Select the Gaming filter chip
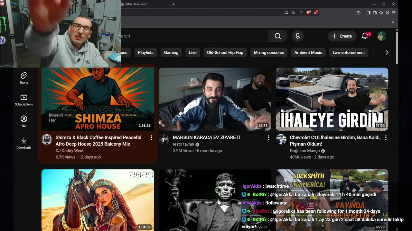Screen dimensions: 412x231 click(x=171, y=53)
